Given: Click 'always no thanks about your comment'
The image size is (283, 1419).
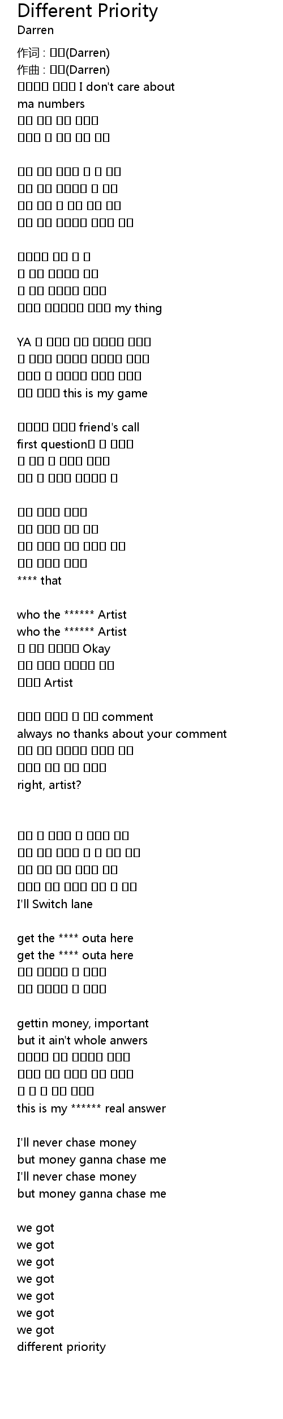Looking at the screenshot, I should [x=122, y=734].
